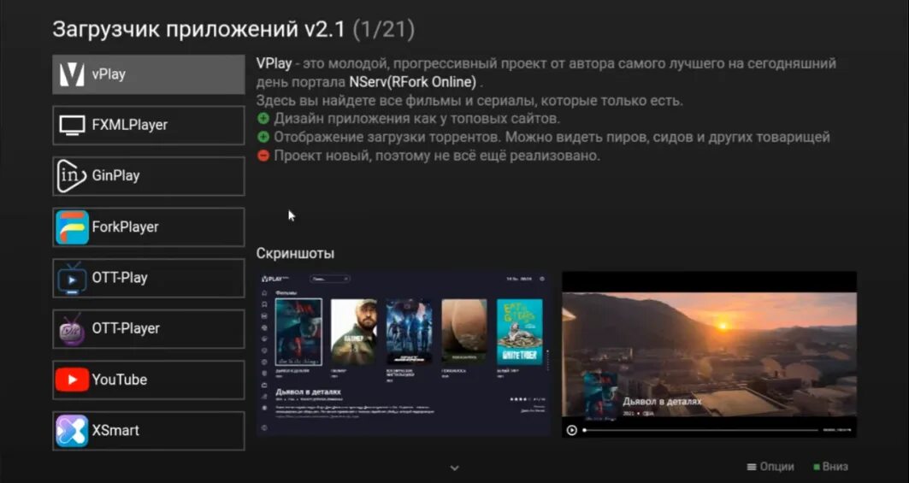Select OTT-Play in the app list
The width and height of the screenshot is (909, 483).
(x=149, y=278)
